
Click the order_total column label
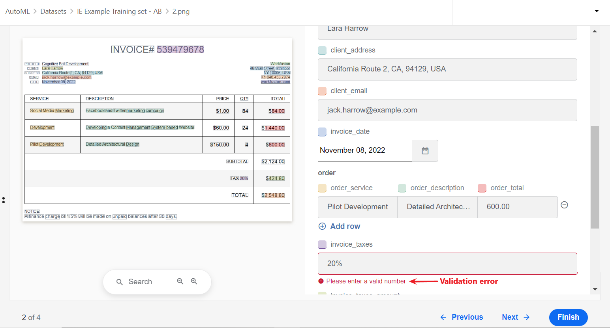click(x=507, y=188)
